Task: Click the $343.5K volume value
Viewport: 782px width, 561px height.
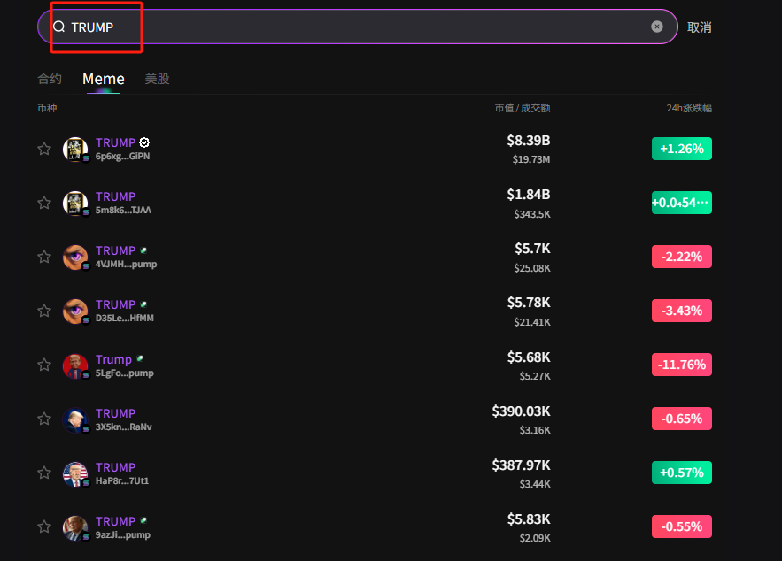Action: [532, 214]
